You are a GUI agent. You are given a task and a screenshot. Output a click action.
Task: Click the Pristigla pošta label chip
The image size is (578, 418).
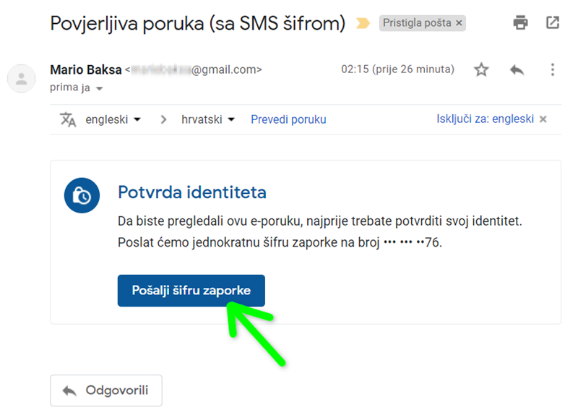click(x=417, y=24)
